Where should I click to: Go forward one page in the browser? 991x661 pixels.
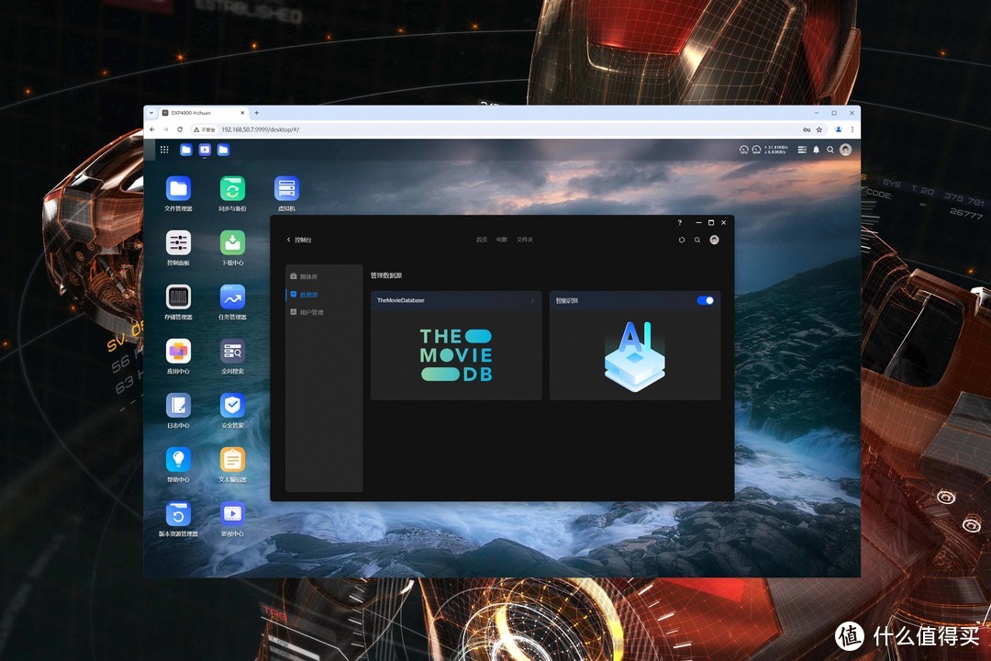tap(165, 129)
